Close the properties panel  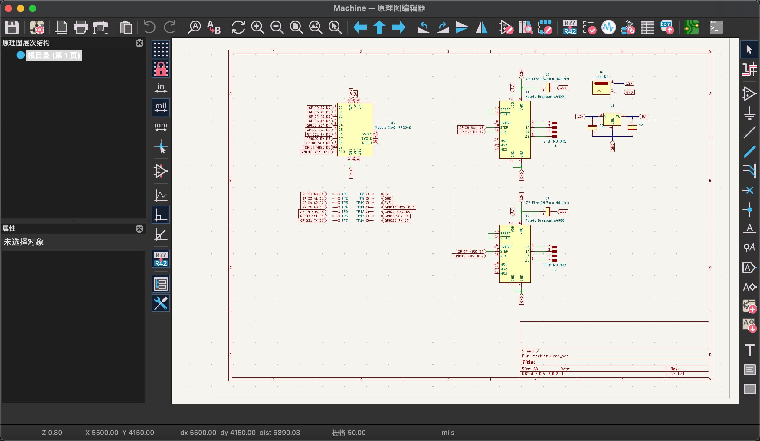point(139,229)
